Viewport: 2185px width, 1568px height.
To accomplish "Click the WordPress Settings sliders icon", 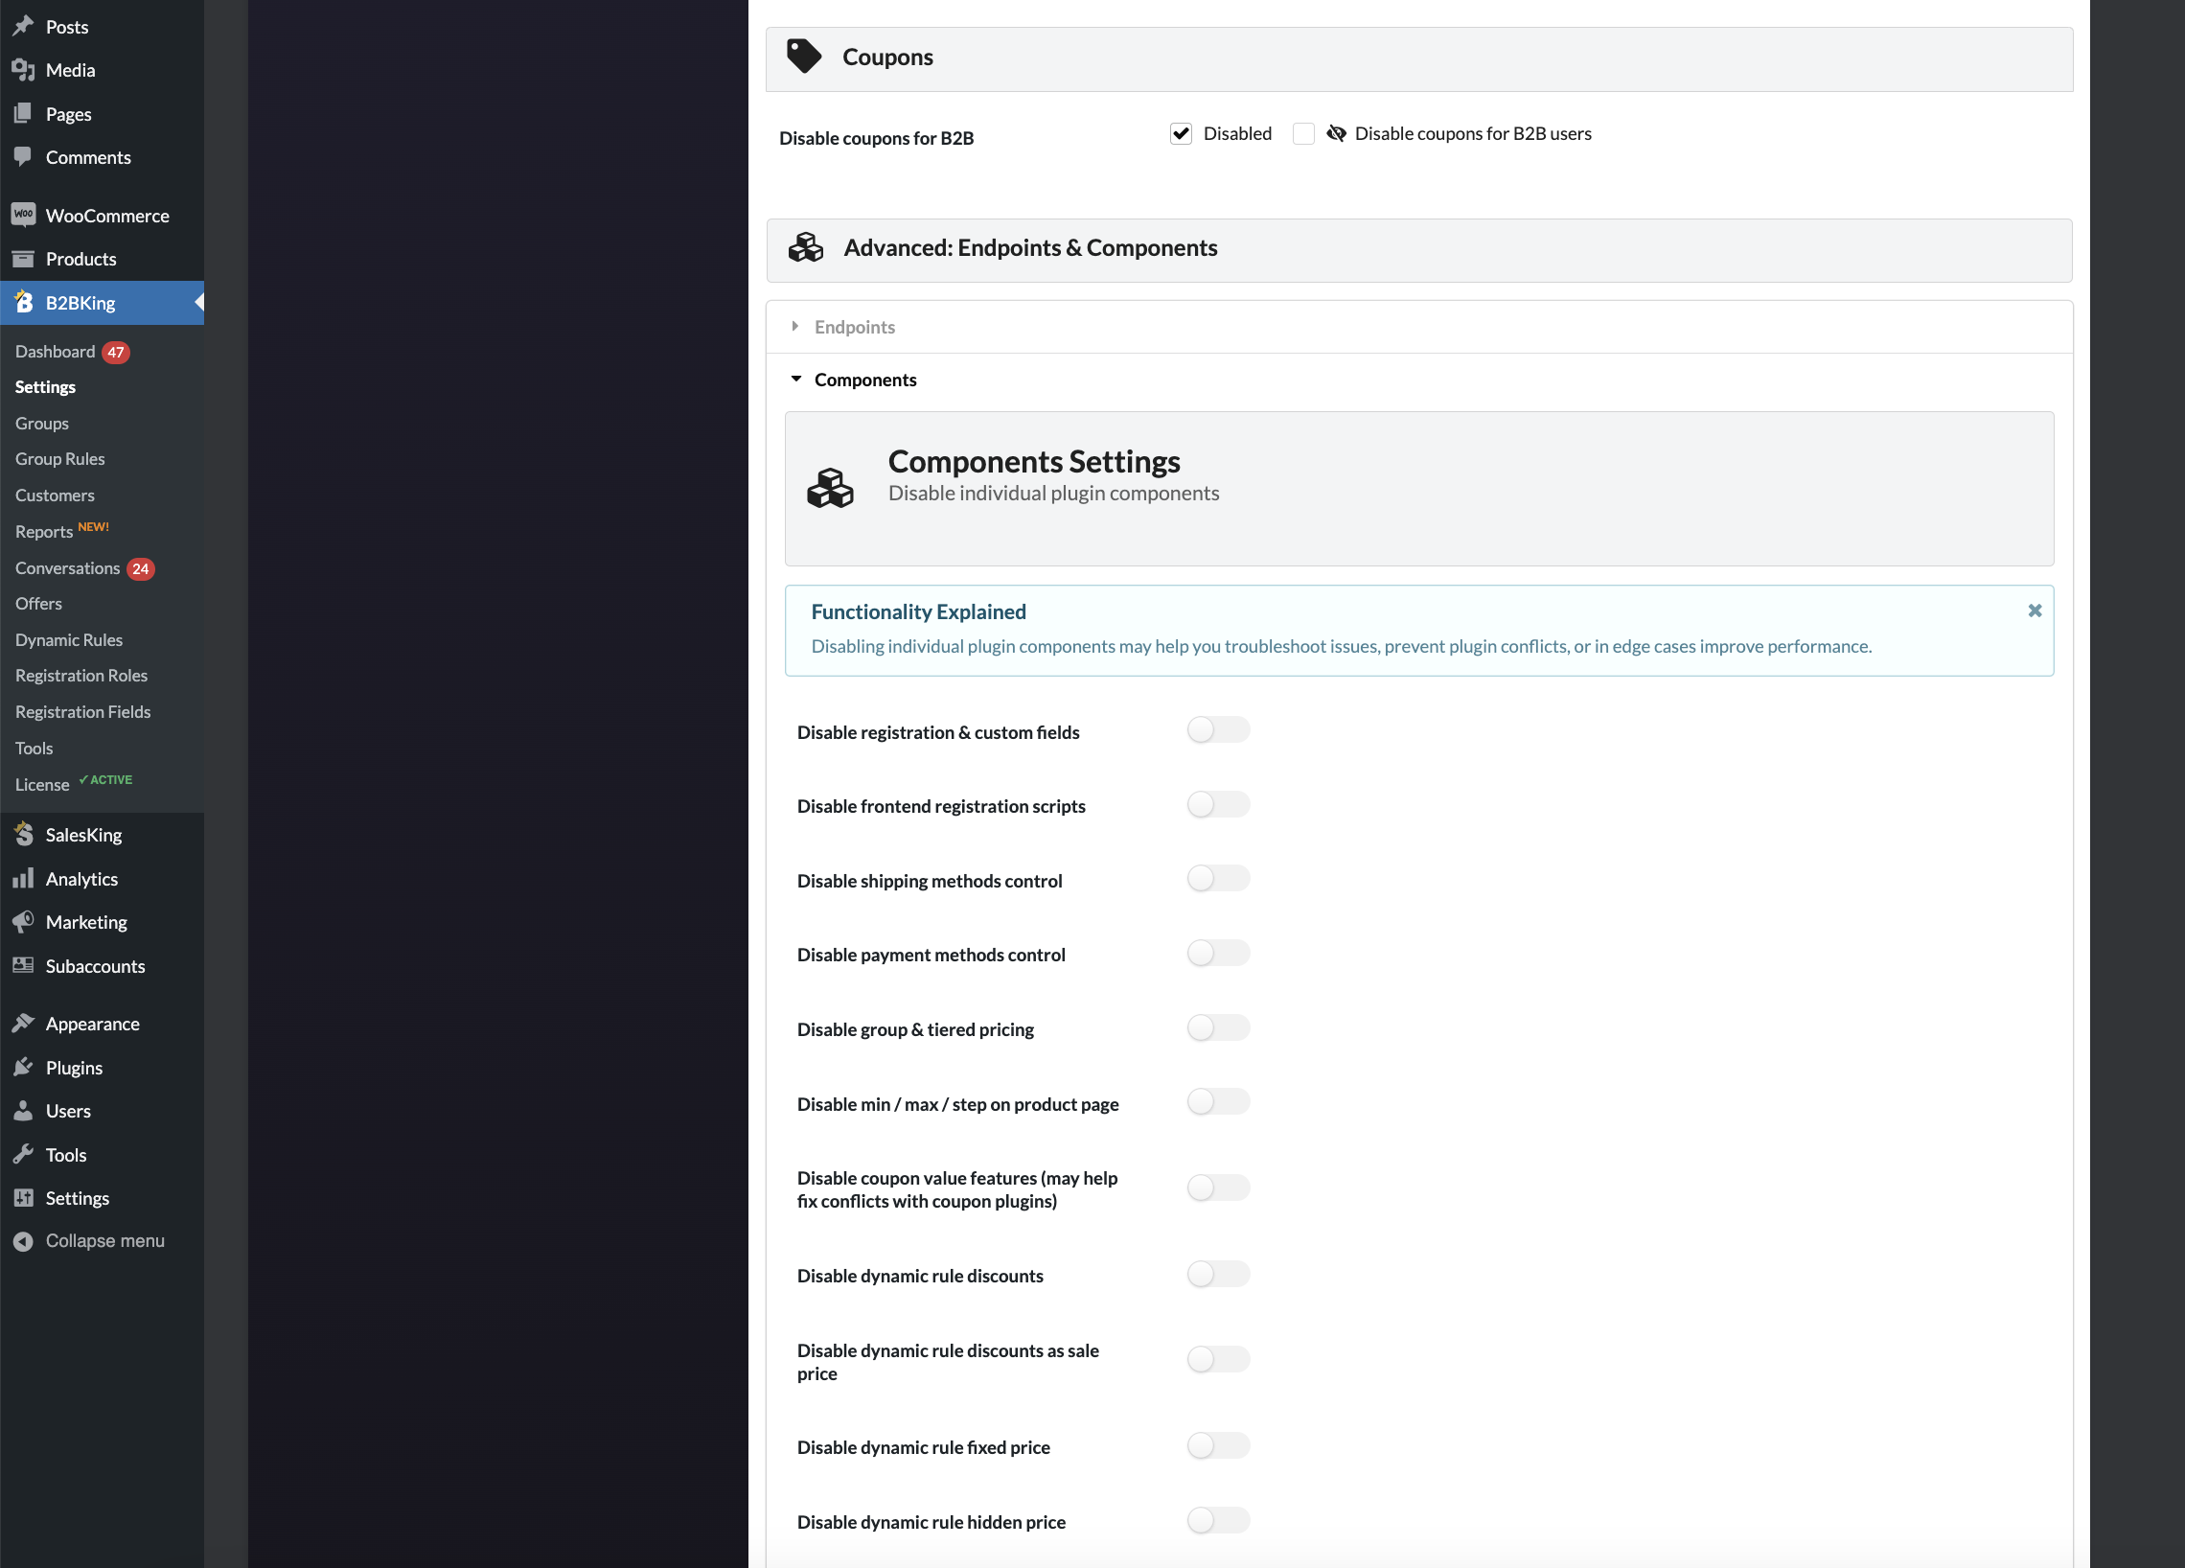I will tap(23, 1198).
